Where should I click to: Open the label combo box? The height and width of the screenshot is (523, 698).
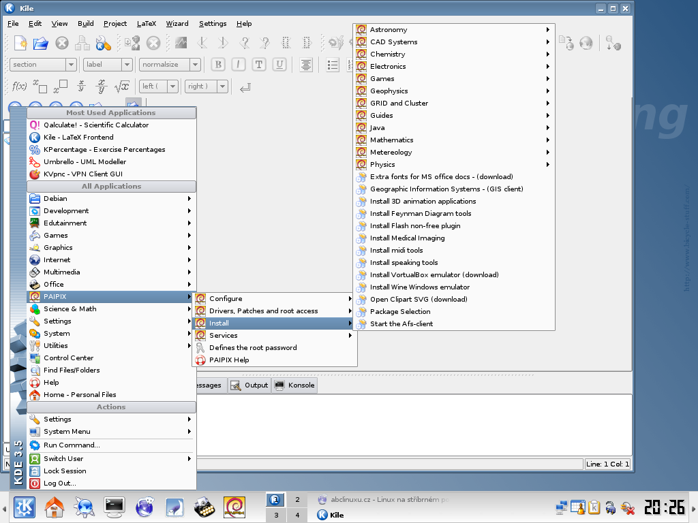click(108, 65)
